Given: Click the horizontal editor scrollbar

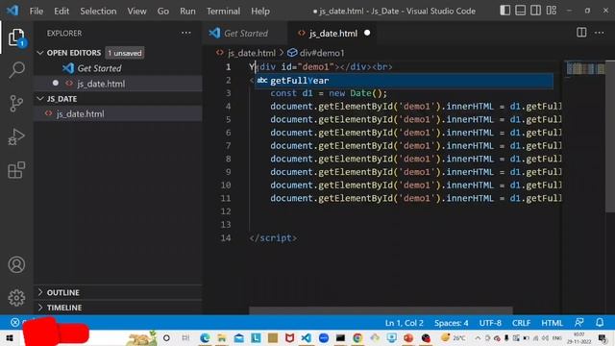Looking at the screenshot, I should coord(381,310).
